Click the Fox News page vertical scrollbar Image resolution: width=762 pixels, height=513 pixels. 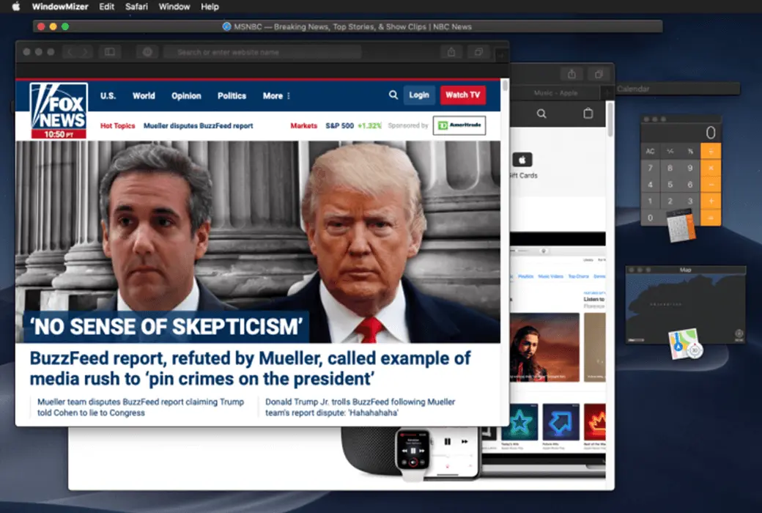tap(505, 86)
